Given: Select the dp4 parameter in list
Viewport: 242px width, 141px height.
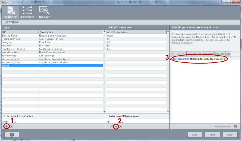Looking at the screenshot, I should [136, 49].
